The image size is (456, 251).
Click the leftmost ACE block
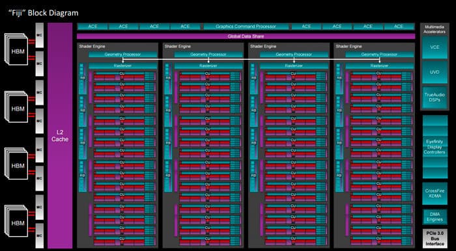click(93, 27)
